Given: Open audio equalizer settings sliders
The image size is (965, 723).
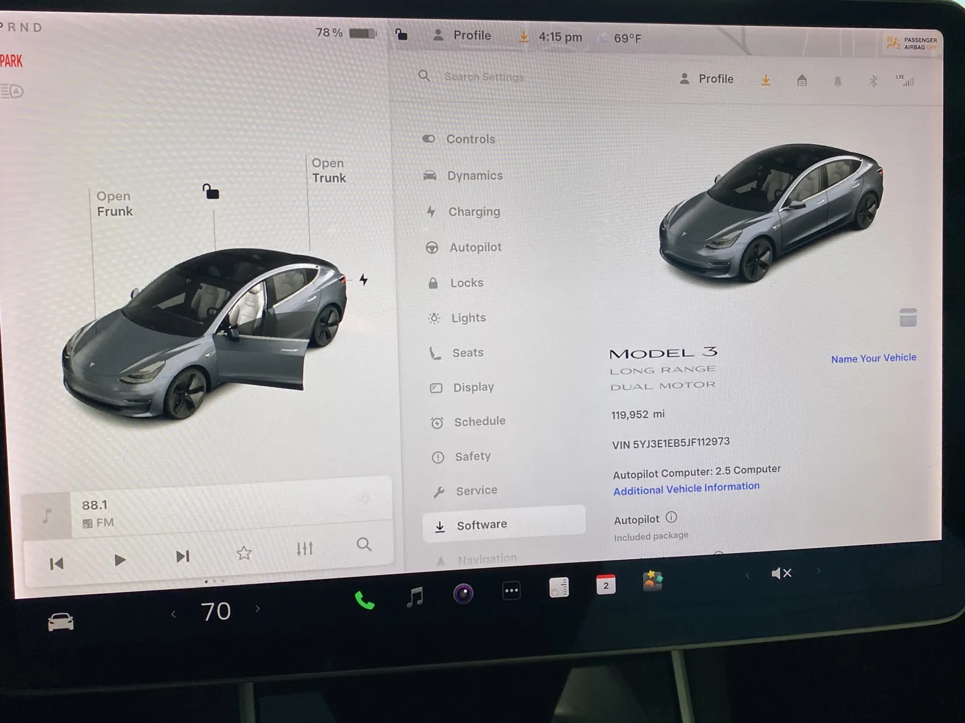Looking at the screenshot, I should tap(305, 548).
